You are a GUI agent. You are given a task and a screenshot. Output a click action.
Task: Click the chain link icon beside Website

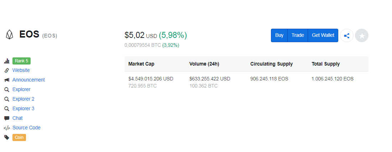[x=6, y=71]
